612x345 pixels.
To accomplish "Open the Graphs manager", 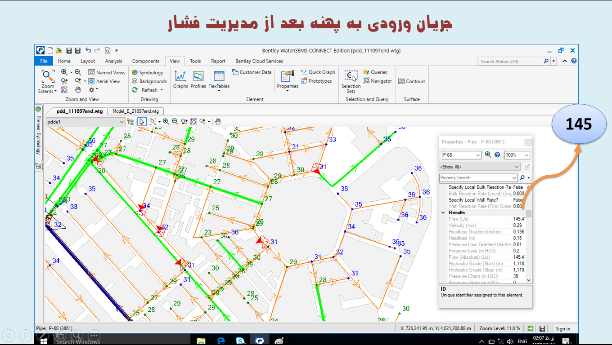I will point(180,80).
